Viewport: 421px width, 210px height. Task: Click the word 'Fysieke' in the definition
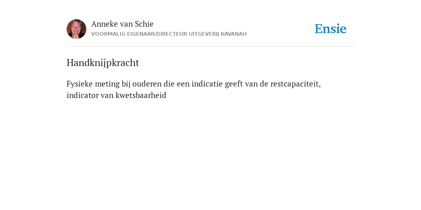point(80,84)
